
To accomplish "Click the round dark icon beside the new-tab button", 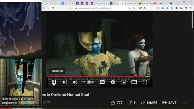I will 171,3.
